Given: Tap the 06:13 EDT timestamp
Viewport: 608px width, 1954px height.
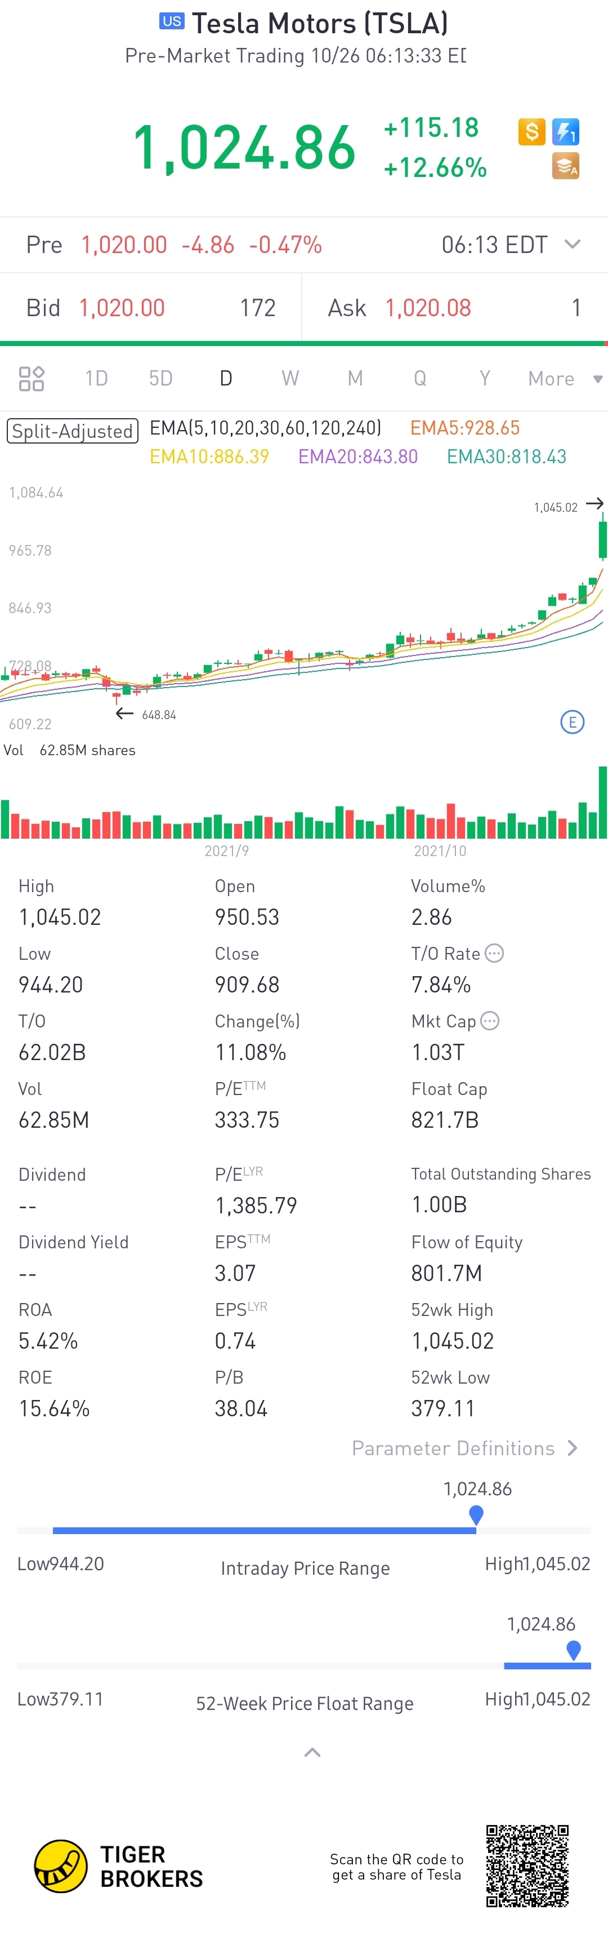Looking at the screenshot, I should click(x=494, y=244).
